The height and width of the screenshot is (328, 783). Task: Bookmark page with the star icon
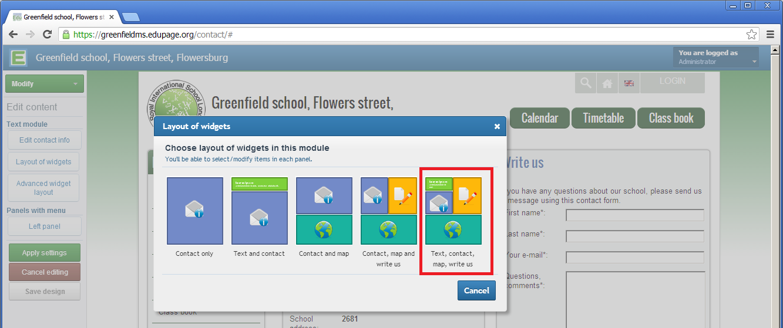click(751, 35)
